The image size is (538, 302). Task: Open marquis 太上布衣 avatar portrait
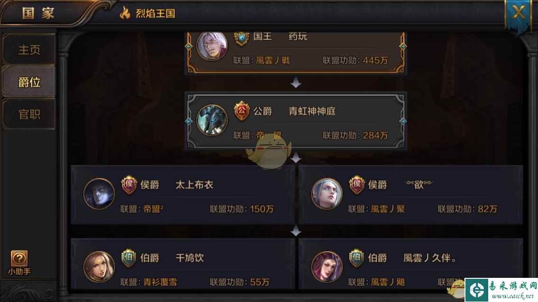(99, 194)
